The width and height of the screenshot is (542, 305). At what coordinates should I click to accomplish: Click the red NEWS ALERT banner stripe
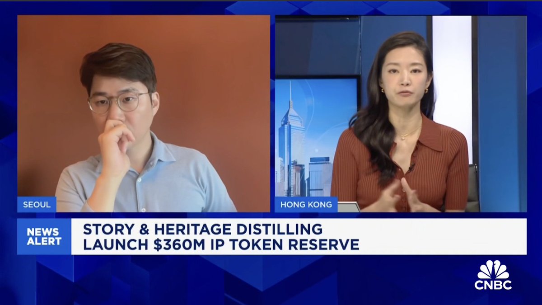(x=44, y=237)
